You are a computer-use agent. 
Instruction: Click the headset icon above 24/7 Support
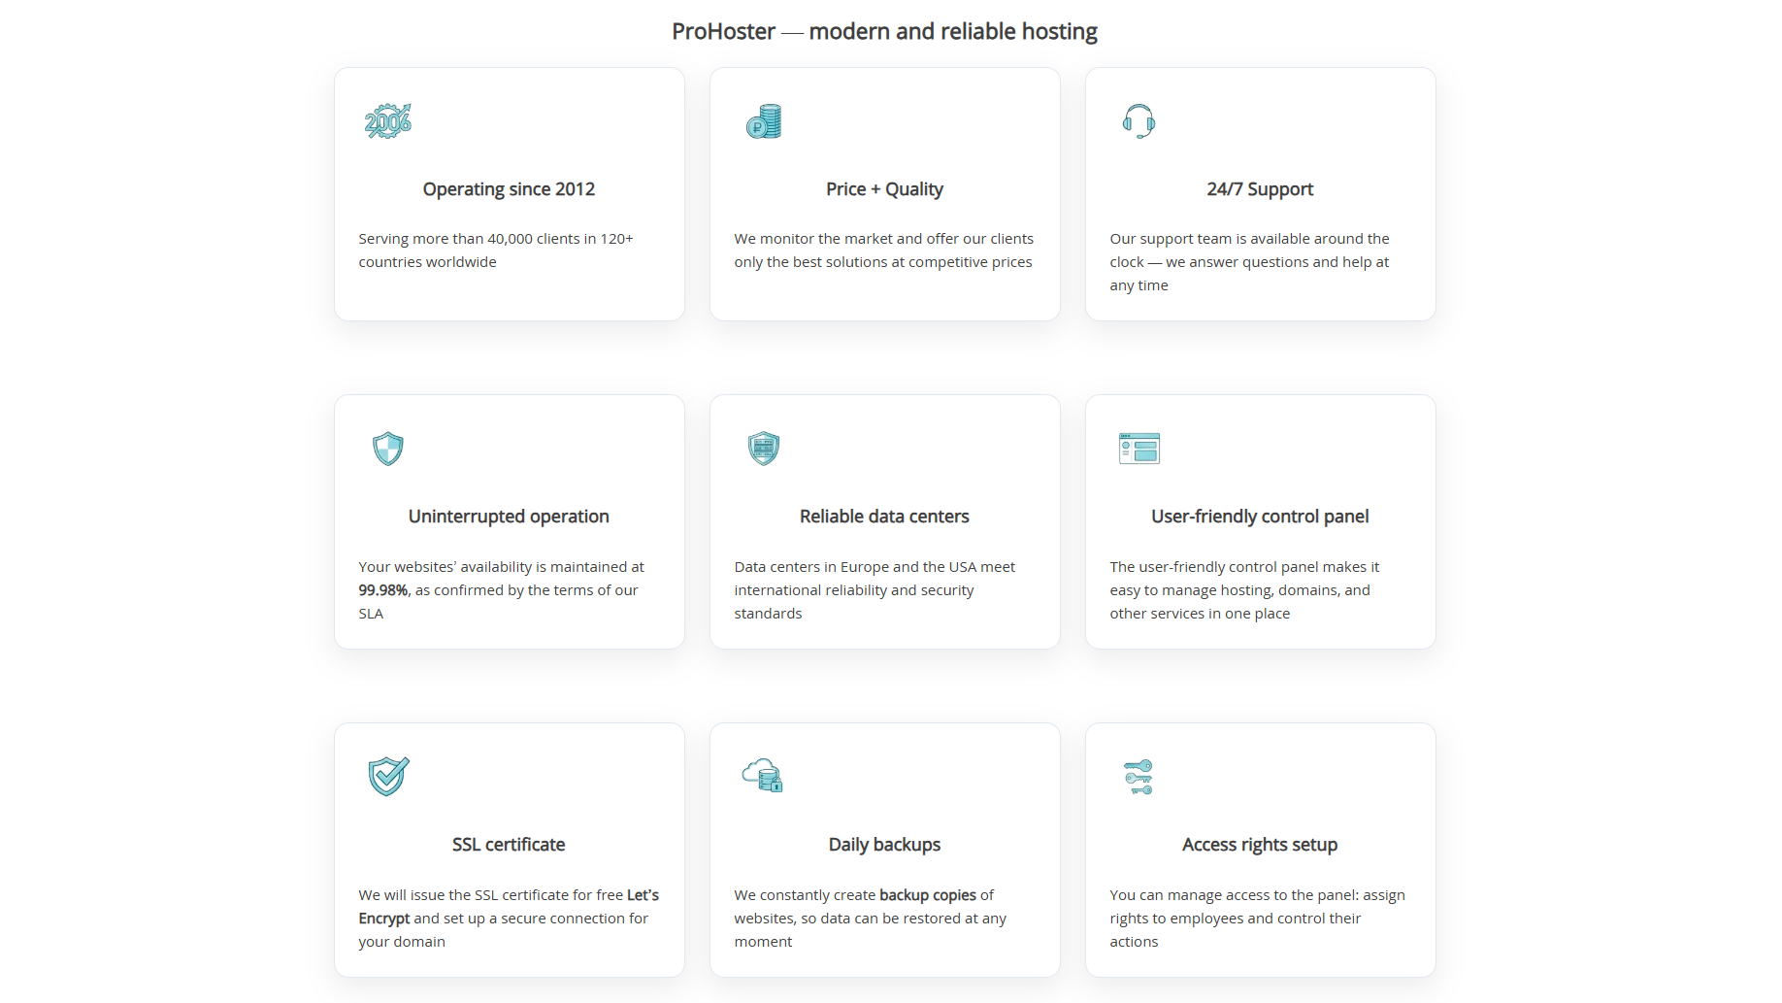[1138, 121]
